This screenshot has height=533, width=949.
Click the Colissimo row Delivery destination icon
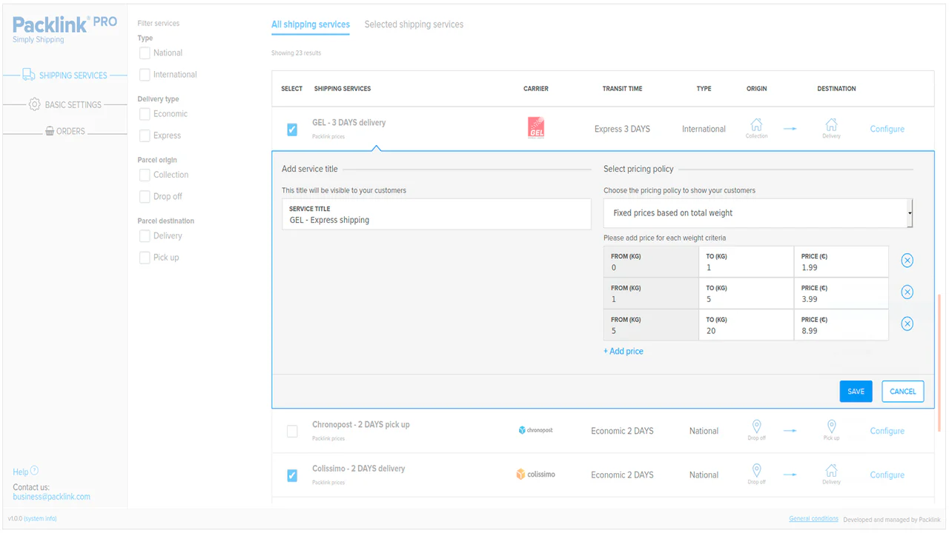pos(831,471)
